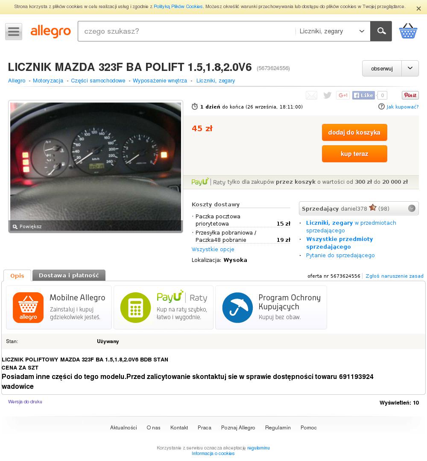Screen dimensions: 427x461
Task: Share listing on Twitter bird icon
Action: [x=327, y=95]
